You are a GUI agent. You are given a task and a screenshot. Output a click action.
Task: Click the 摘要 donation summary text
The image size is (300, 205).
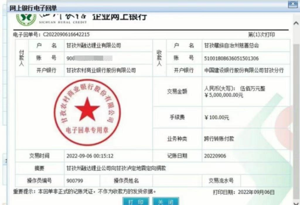click(116, 168)
